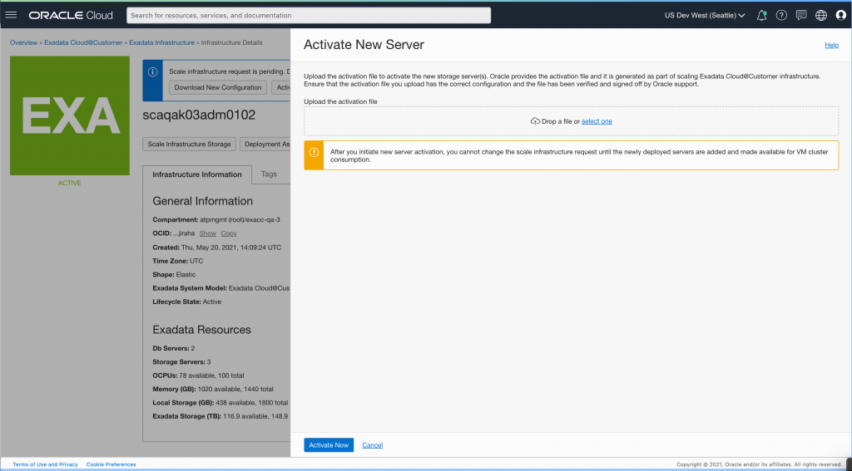Open the Cookie Preferences footer link
Viewport: 852px width, 471px height.
111,464
